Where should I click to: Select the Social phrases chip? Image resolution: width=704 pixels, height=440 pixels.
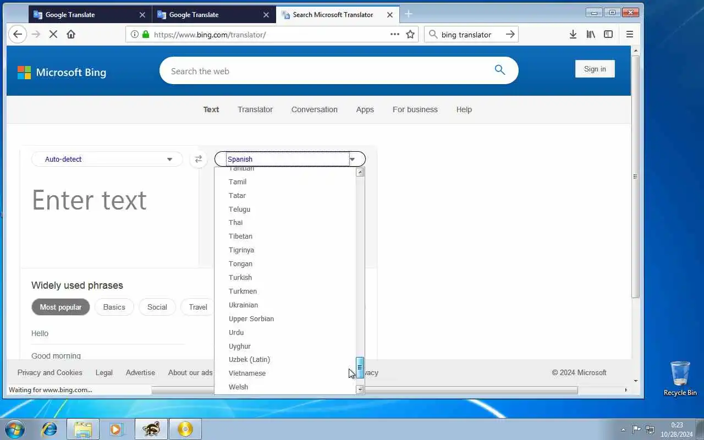(157, 307)
